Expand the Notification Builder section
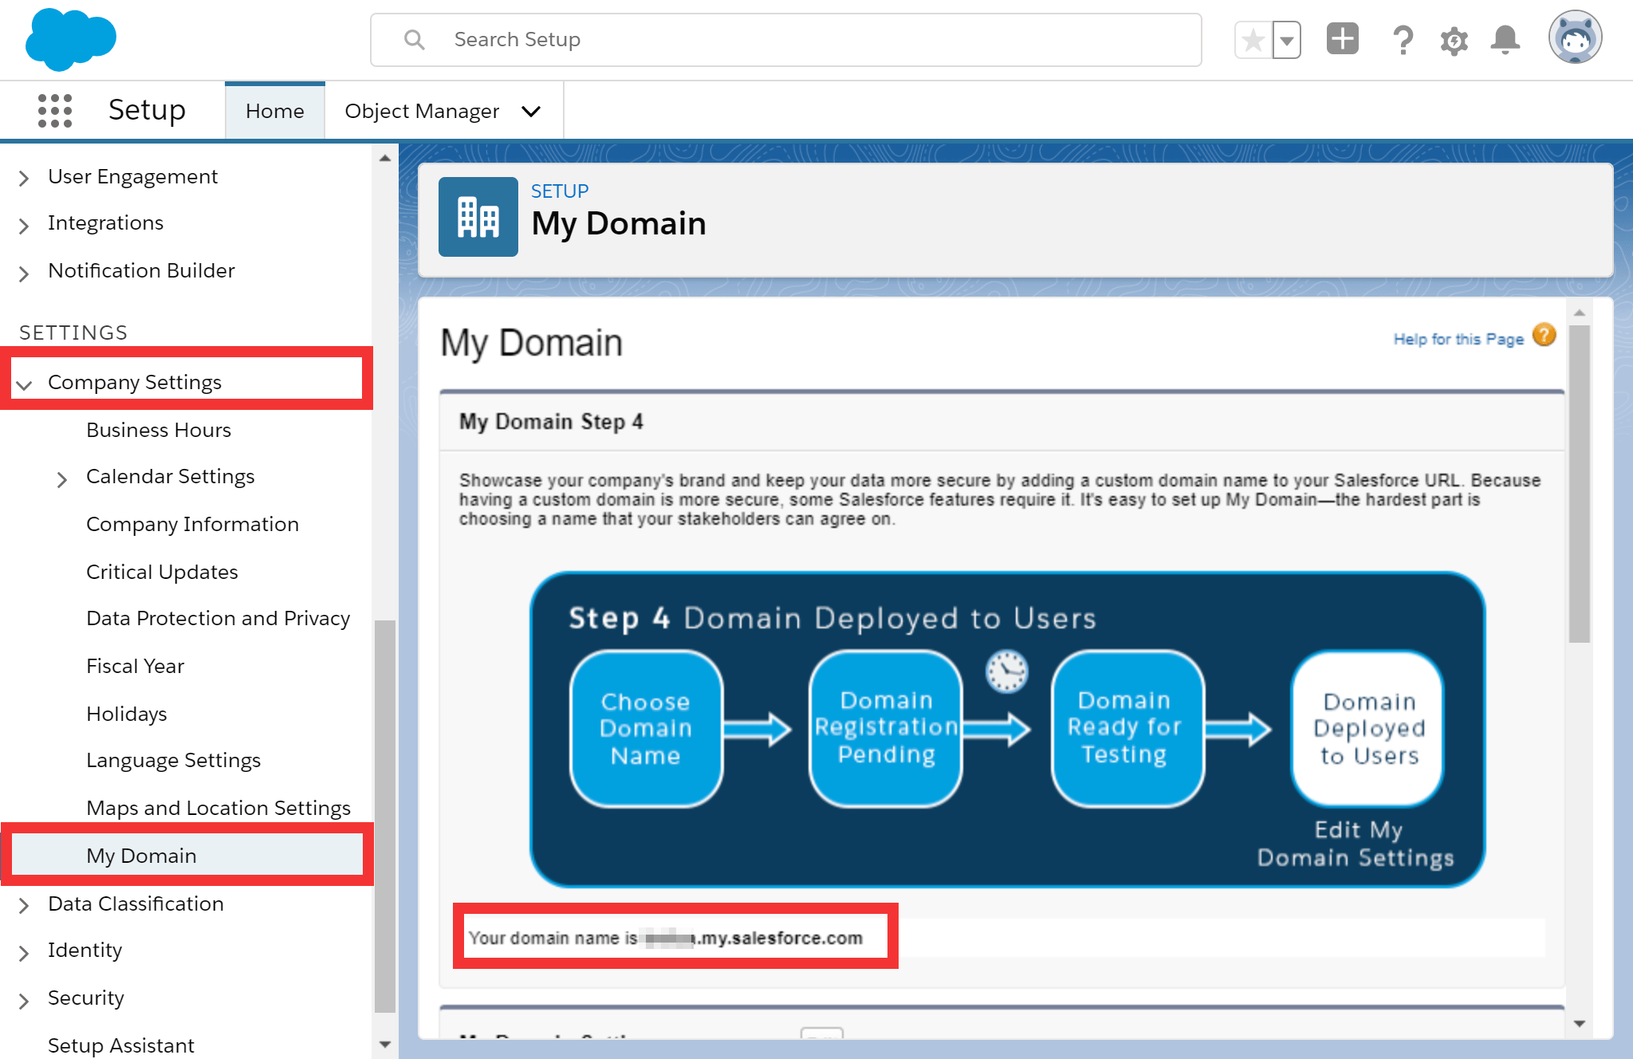 [24, 274]
